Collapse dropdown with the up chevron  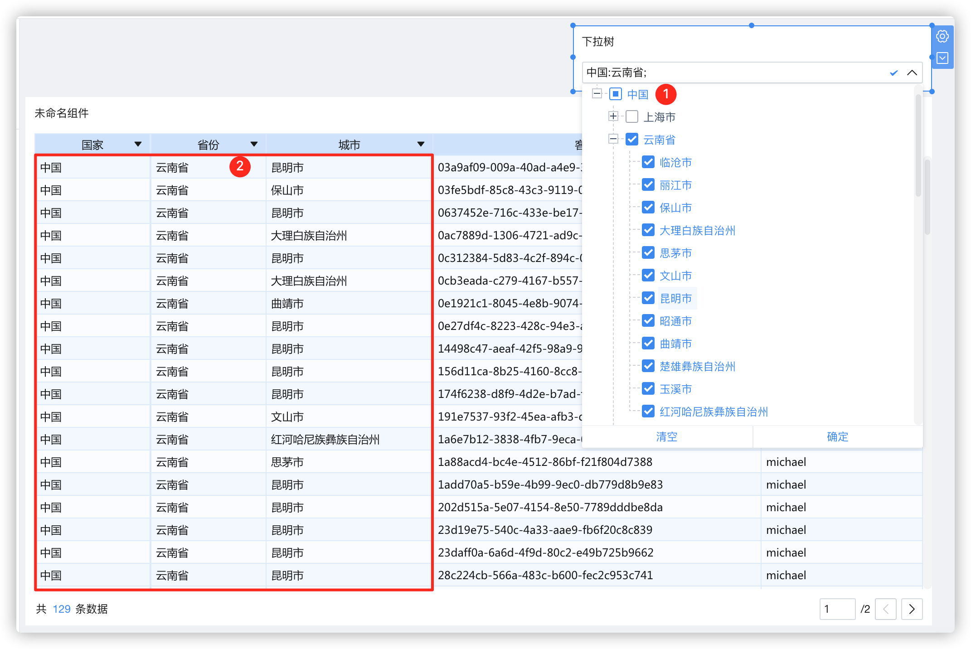click(x=912, y=73)
